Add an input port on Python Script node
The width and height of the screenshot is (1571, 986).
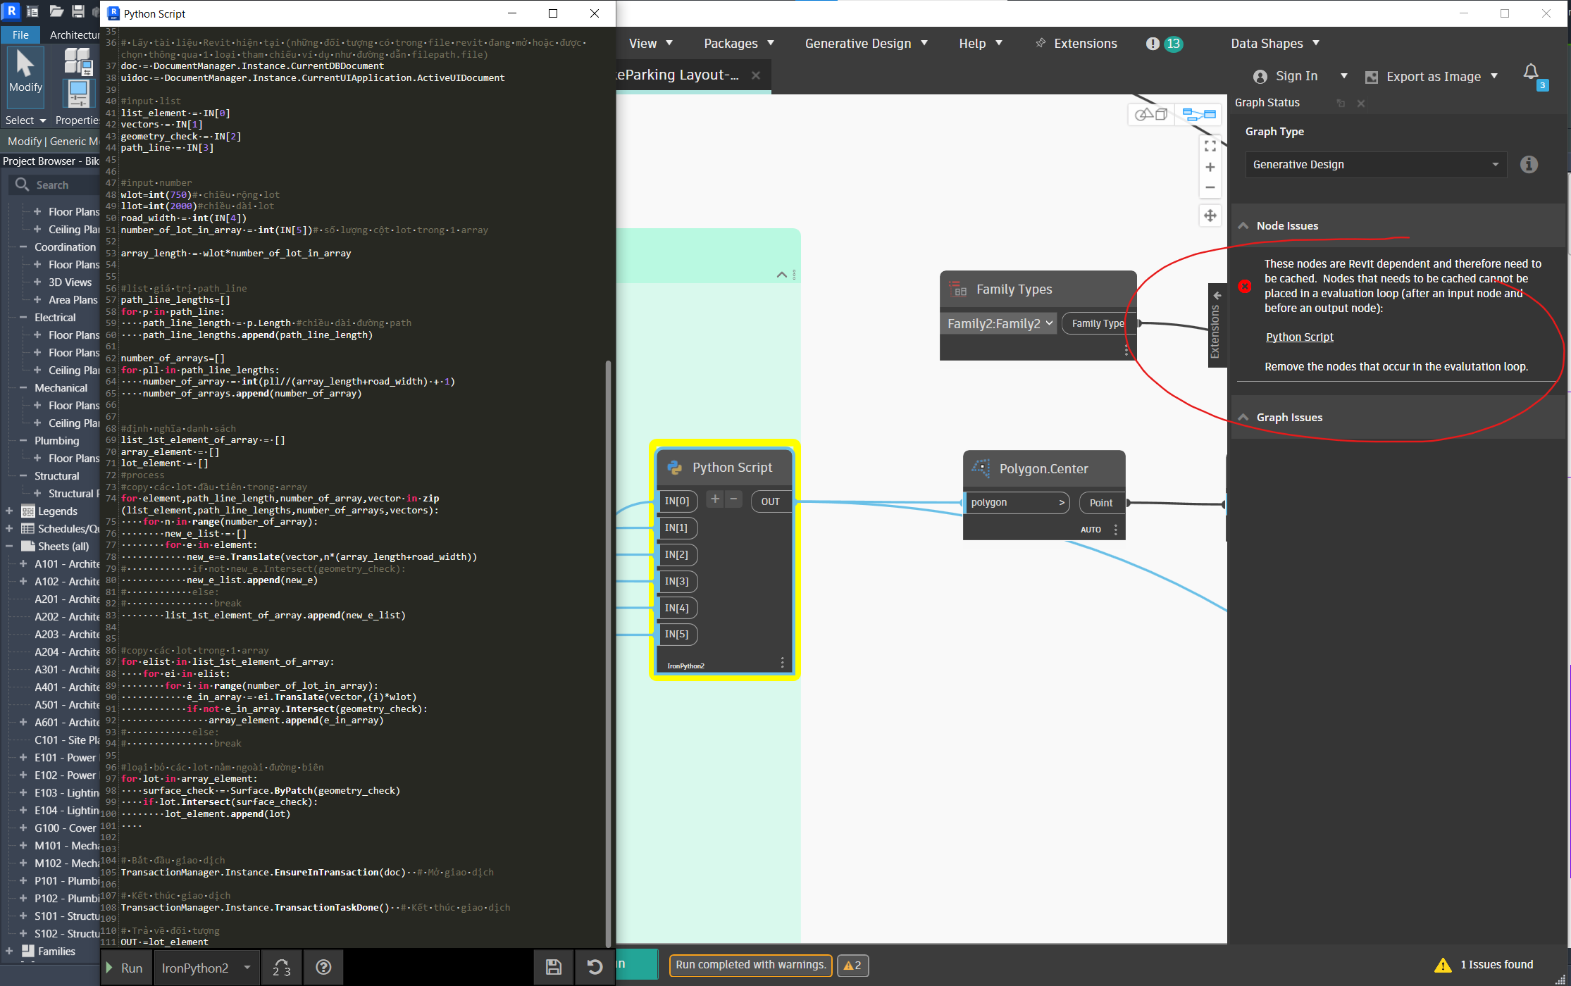click(x=714, y=499)
